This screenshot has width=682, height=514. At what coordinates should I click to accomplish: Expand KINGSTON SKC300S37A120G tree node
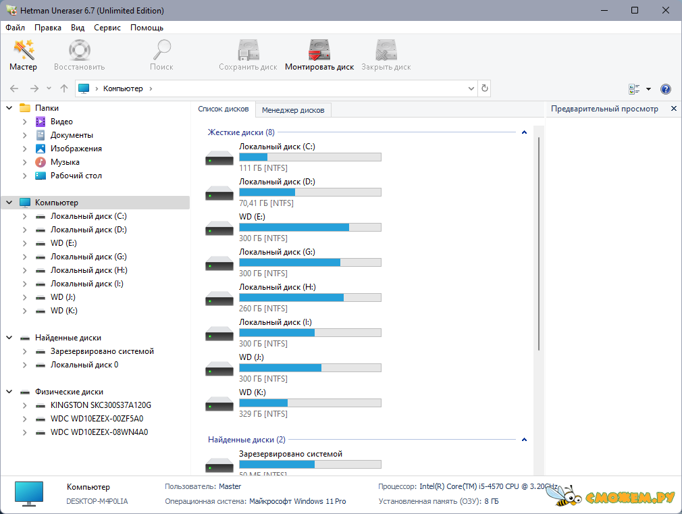(25, 405)
